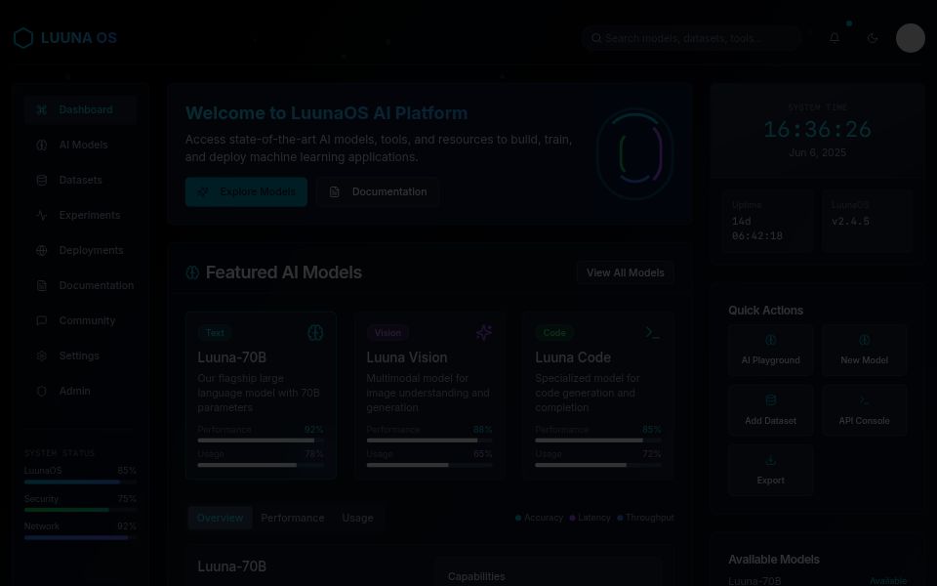Click the Luuna OS hexagon logo
Screen dimensions: 937x586
tap(23, 38)
